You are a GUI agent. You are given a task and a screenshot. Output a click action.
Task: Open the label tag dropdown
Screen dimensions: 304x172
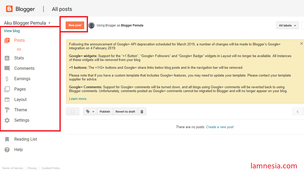(x=90, y=112)
